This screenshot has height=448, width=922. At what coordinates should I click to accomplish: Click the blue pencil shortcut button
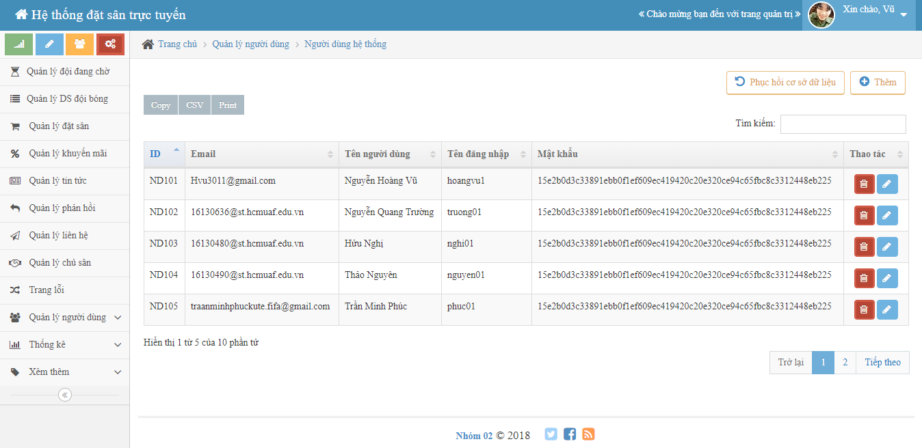click(x=49, y=44)
